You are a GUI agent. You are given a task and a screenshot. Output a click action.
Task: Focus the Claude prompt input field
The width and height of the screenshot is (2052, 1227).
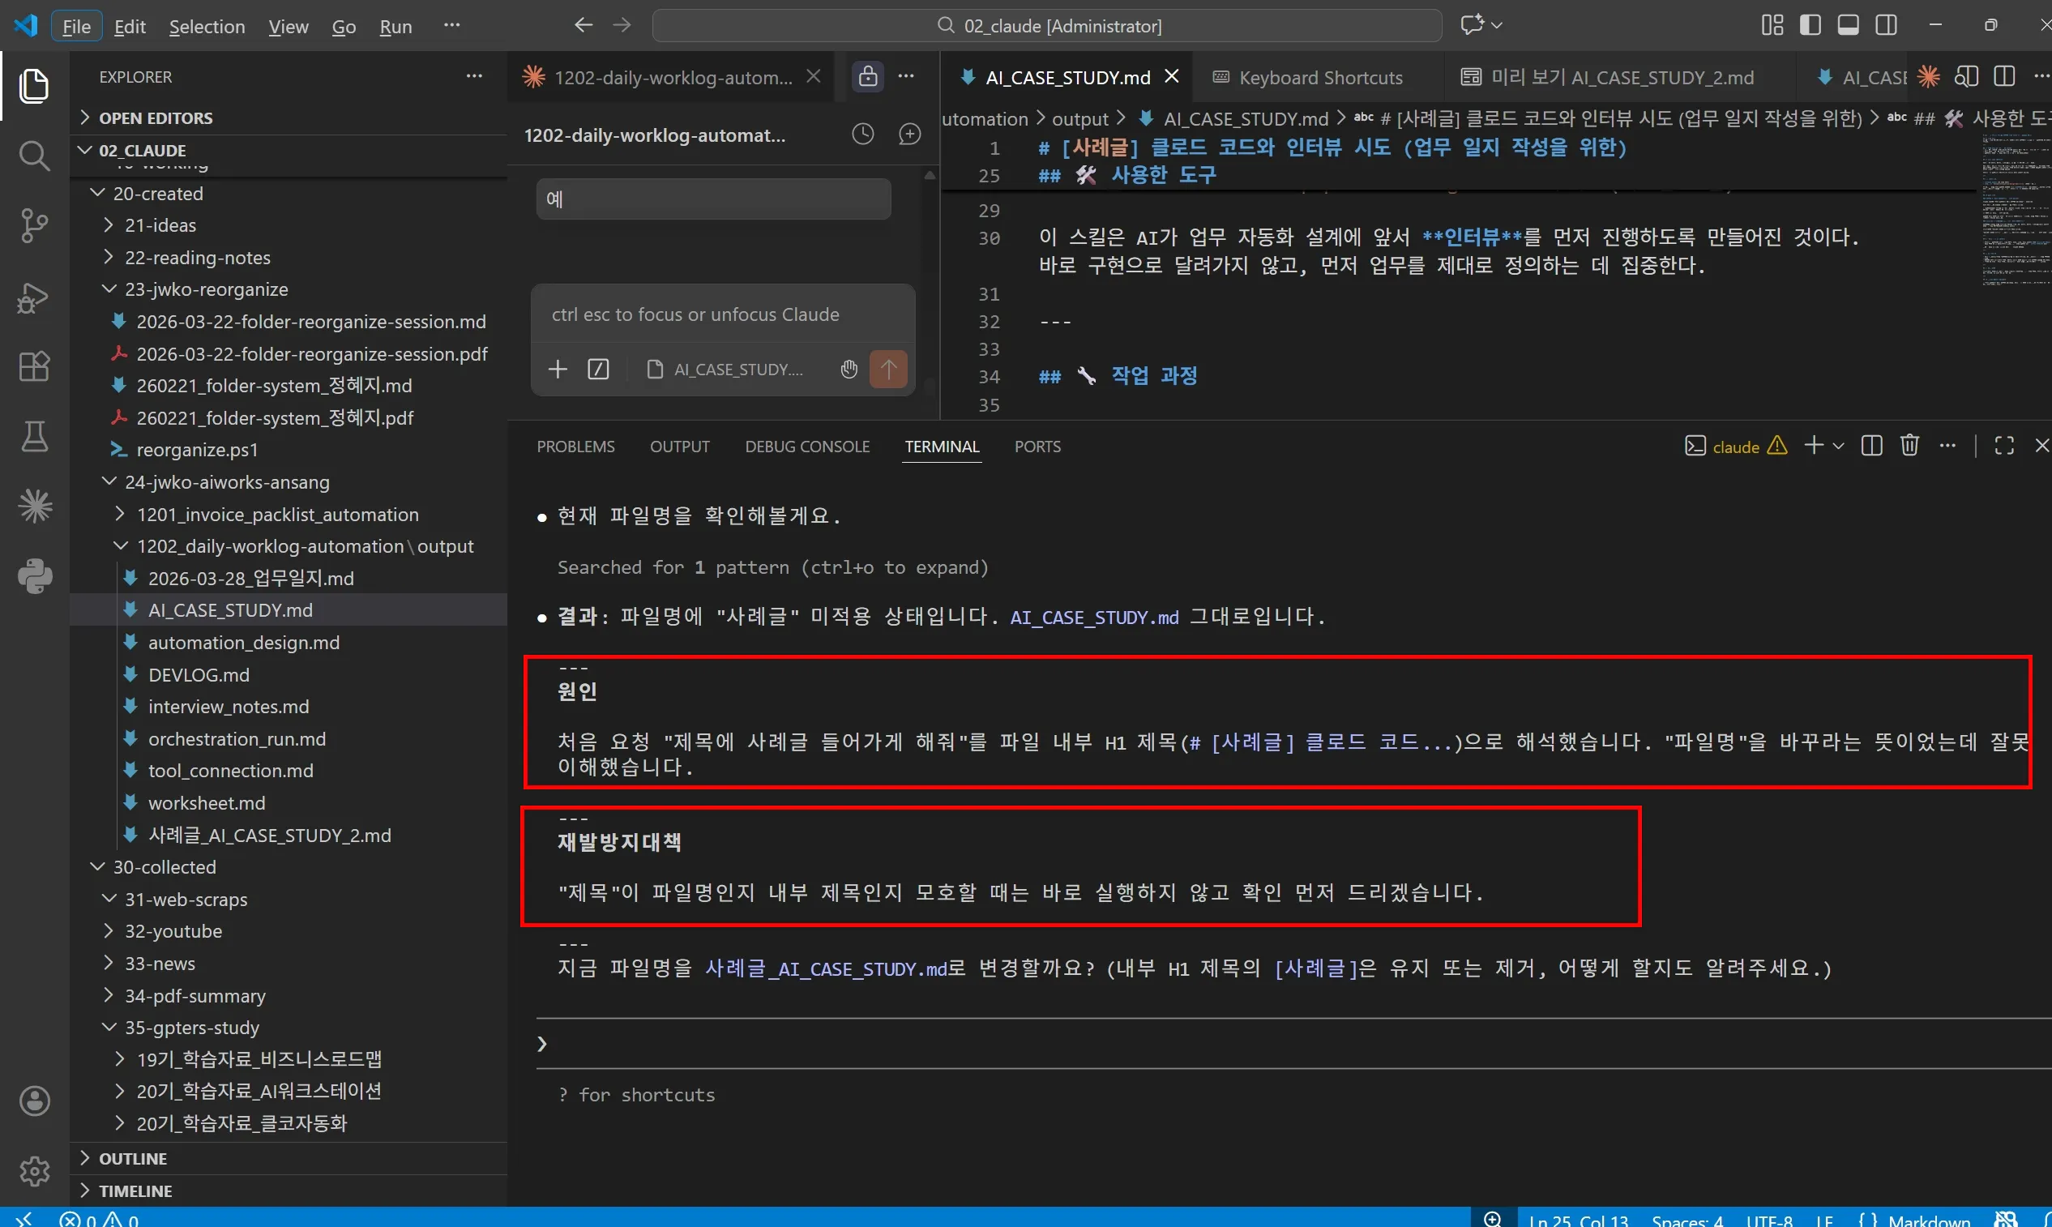723,314
